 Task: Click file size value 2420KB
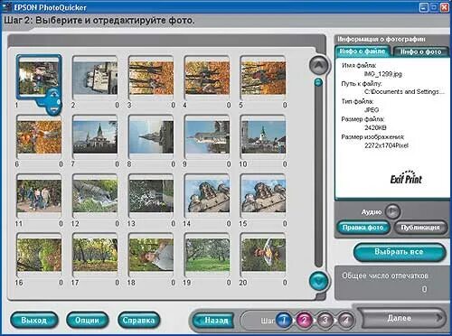click(375, 127)
